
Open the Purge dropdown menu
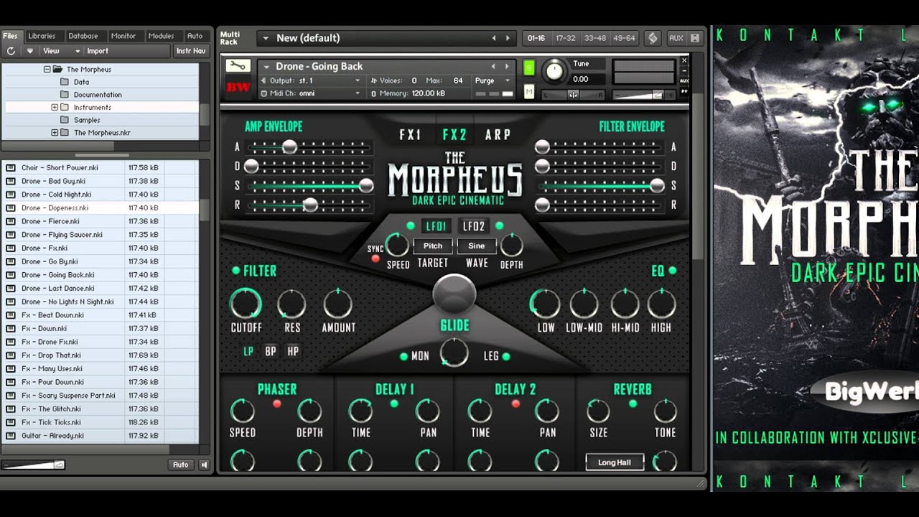(x=493, y=80)
